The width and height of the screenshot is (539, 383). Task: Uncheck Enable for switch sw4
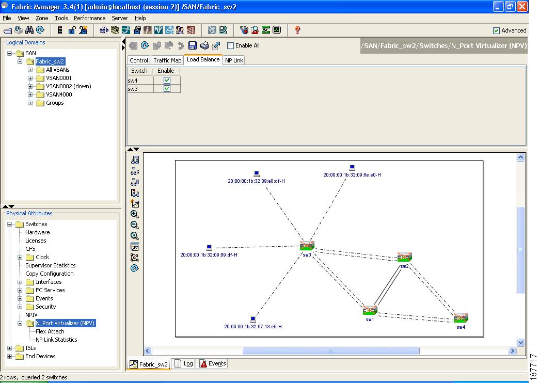pos(165,80)
